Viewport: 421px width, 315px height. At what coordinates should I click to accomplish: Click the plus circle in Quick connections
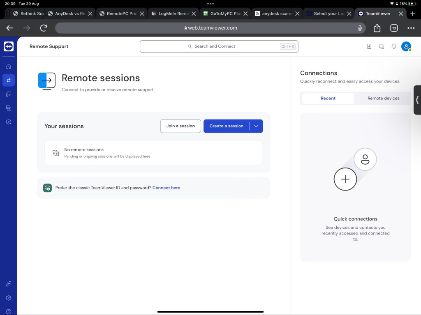(x=345, y=179)
